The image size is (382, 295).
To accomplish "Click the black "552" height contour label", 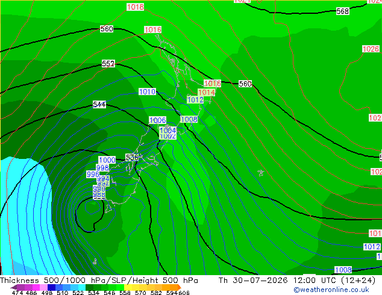I will [x=108, y=64].
